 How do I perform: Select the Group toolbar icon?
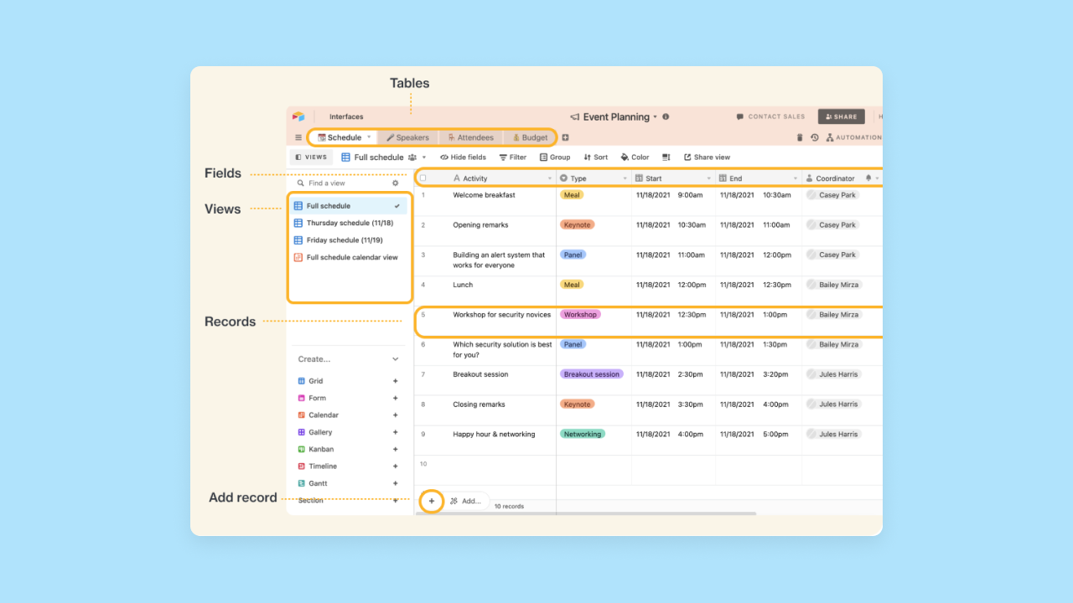tap(554, 157)
